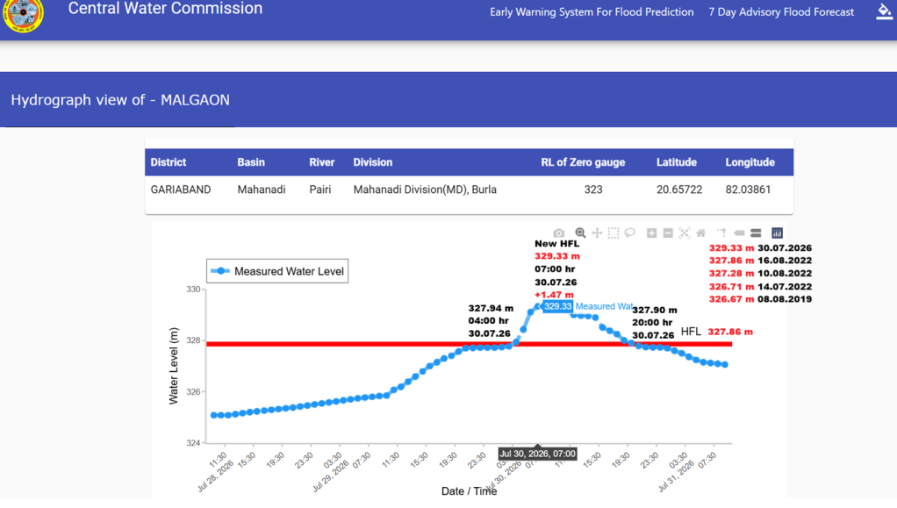
Task: Toggle Measured Water Level legend entry
Action: [x=277, y=271]
